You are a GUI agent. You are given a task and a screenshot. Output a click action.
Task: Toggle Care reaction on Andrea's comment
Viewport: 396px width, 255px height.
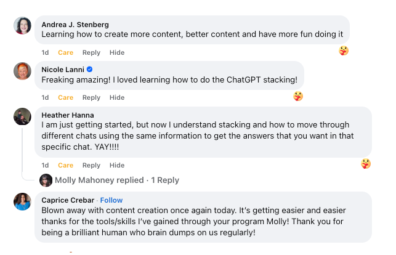[x=66, y=52]
